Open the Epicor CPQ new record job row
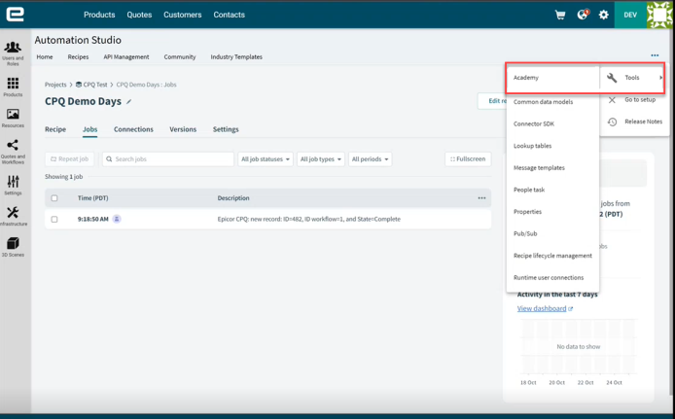Image resolution: width=675 pixels, height=419 pixels. point(267,219)
